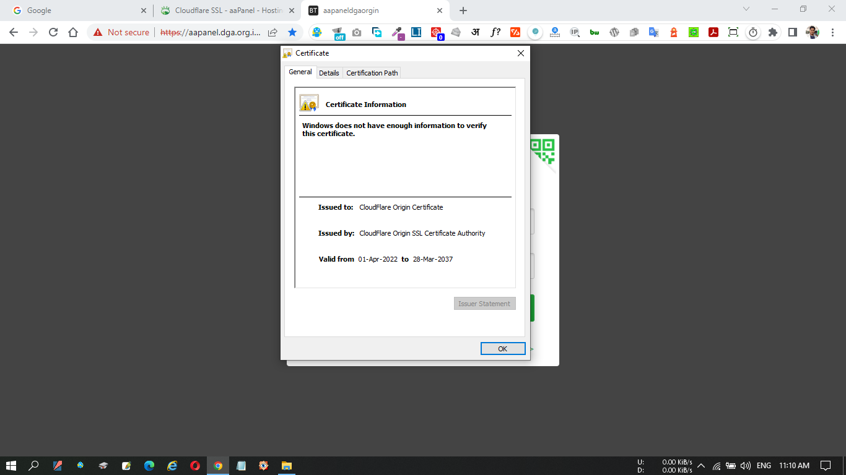
Task: Open Chrome from the taskbar
Action: (218, 466)
